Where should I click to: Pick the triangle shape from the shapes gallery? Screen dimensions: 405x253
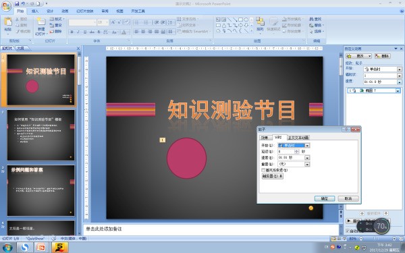(x=224, y=26)
